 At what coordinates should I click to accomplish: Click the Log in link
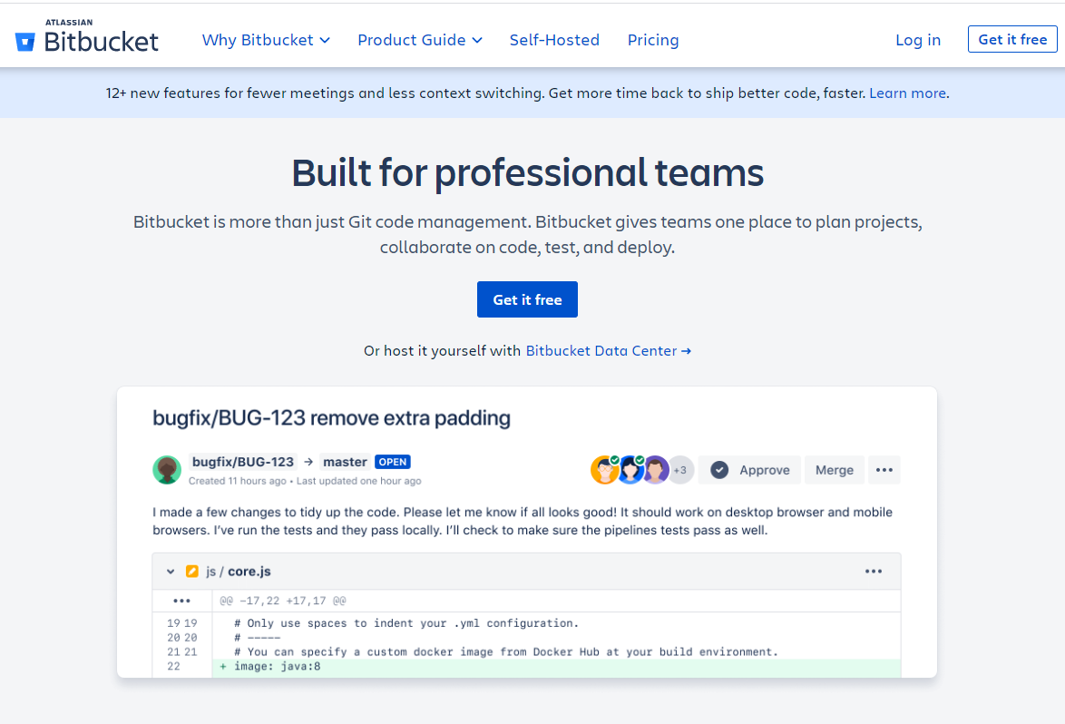pos(918,40)
